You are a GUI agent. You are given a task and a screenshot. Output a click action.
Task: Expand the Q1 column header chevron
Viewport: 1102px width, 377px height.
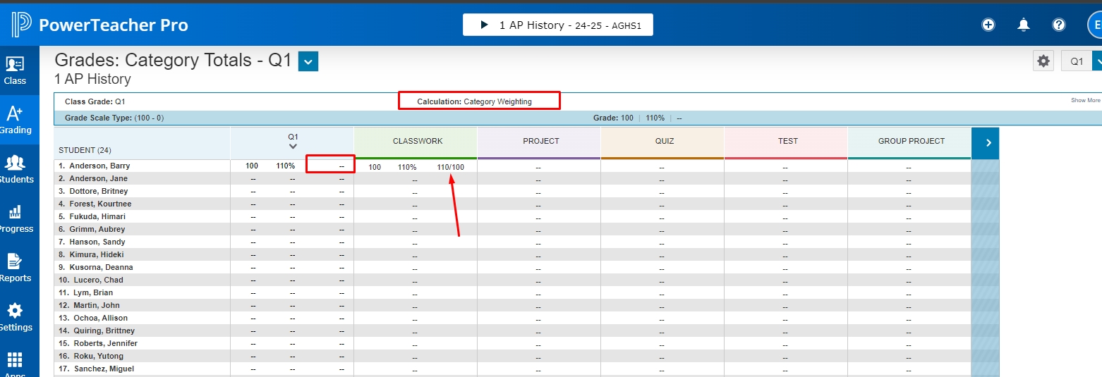[x=293, y=147]
